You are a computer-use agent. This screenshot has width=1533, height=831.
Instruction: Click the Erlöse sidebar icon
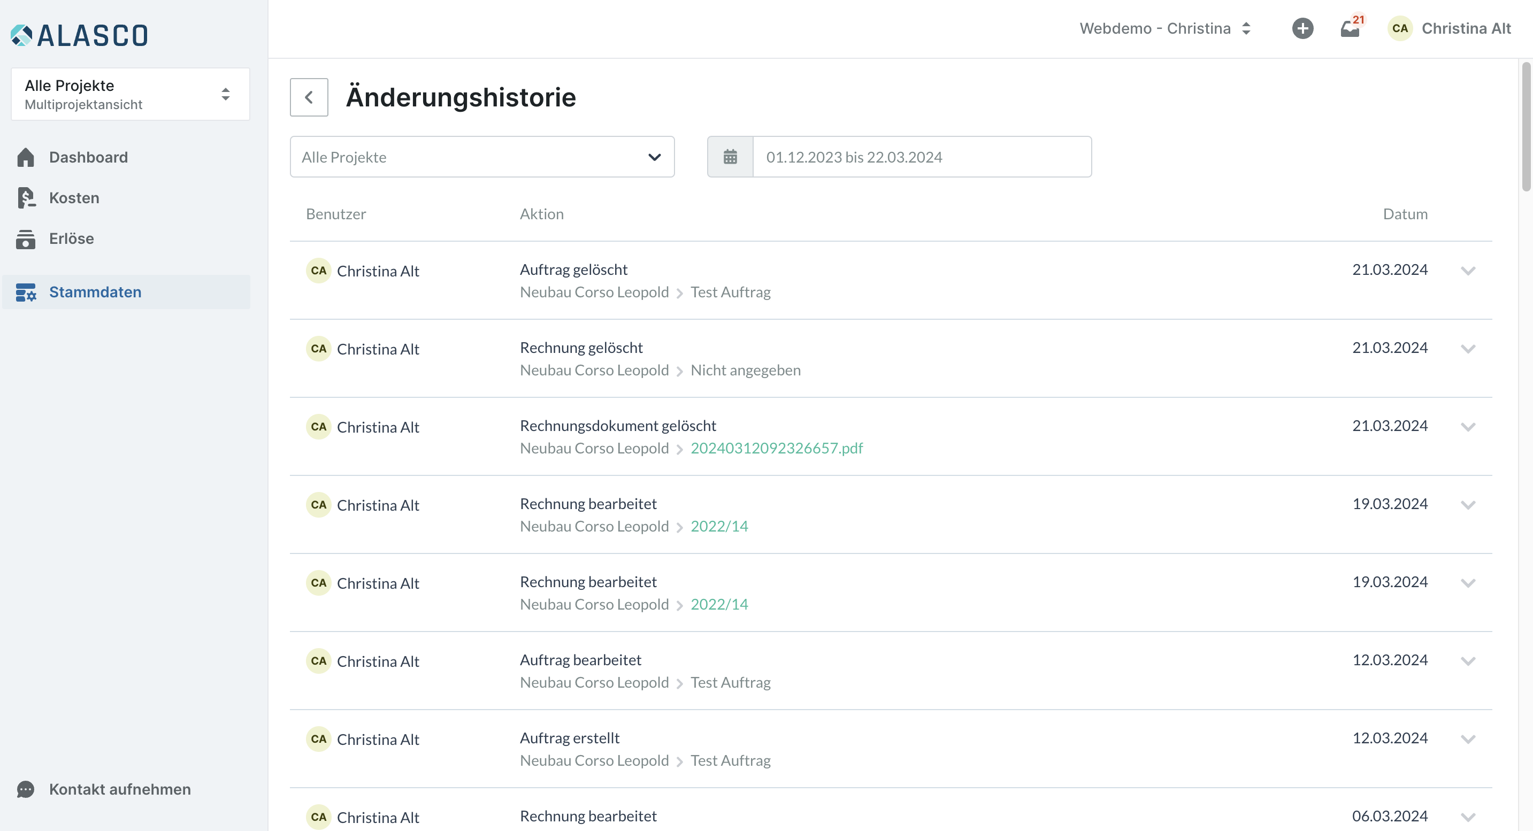pos(26,238)
